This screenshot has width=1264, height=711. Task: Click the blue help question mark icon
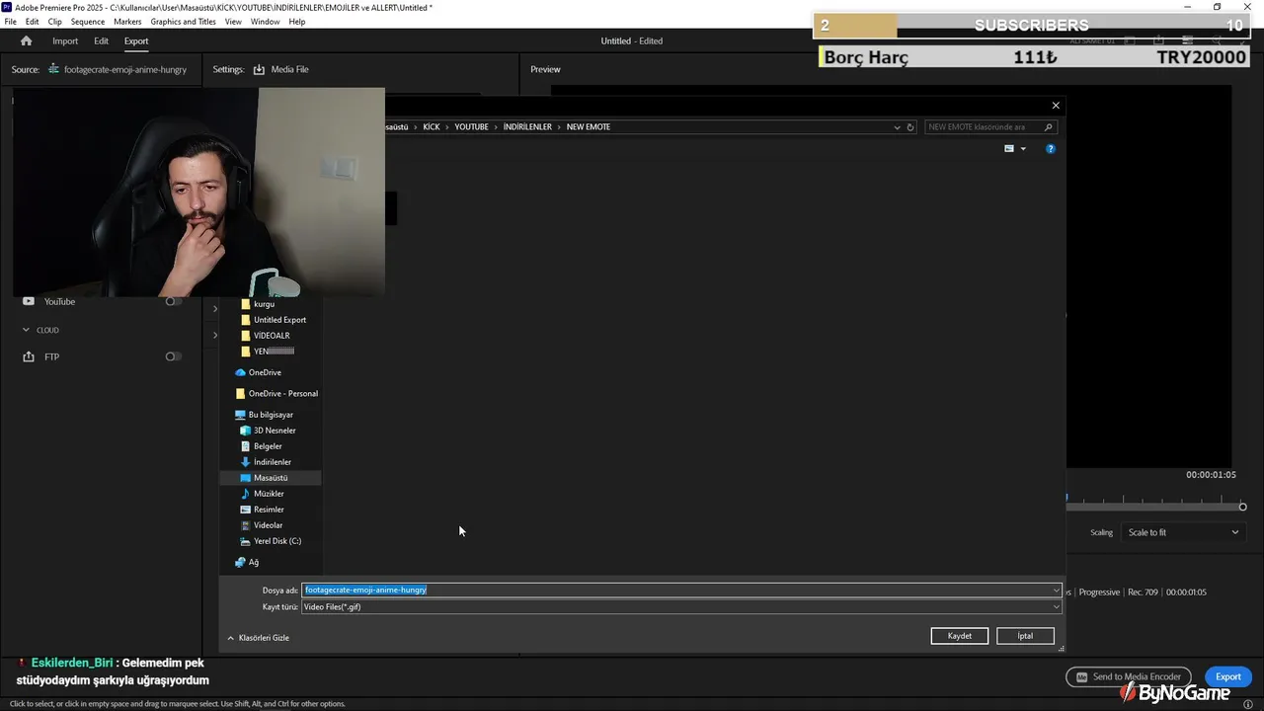(x=1051, y=148)
